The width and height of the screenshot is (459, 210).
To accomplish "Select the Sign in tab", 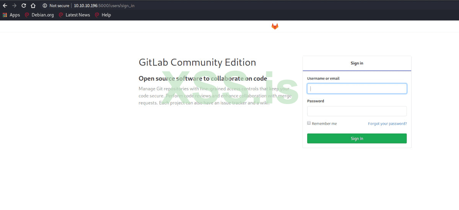I will pos(357,63).
